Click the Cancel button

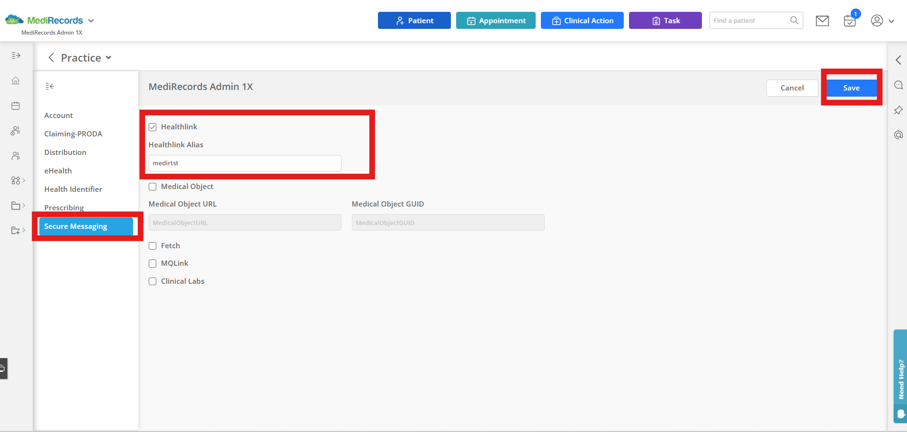[x=792, y=88]
